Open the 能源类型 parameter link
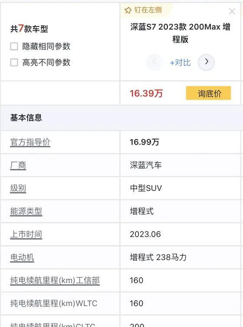Screen dimensions: 243x327 [x=26, y=211]
